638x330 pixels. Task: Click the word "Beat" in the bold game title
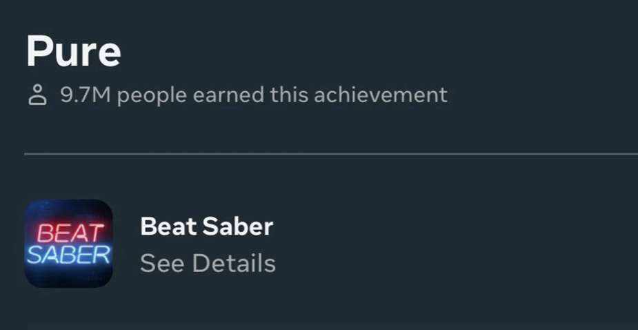164,226
